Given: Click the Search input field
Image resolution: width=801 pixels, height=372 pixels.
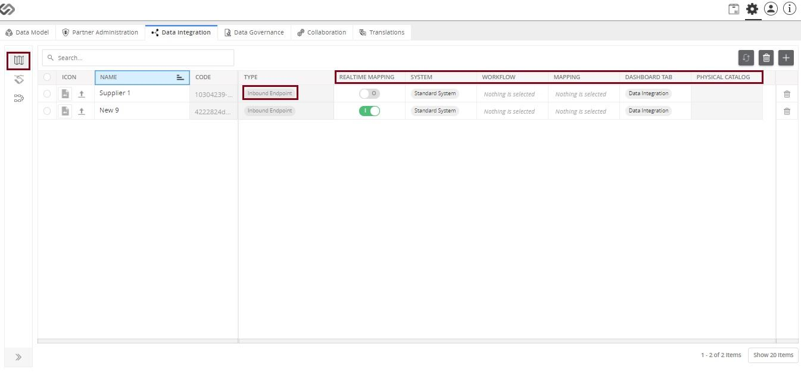Looking at the screenshot, I should (x=138, y=58).
